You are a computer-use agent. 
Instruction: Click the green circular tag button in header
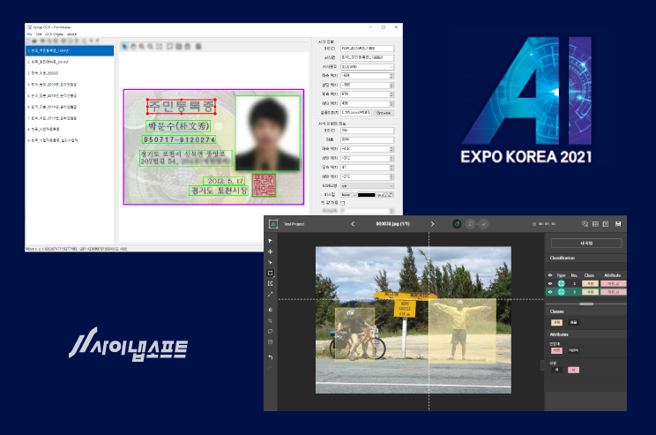(x=457, y=224)
